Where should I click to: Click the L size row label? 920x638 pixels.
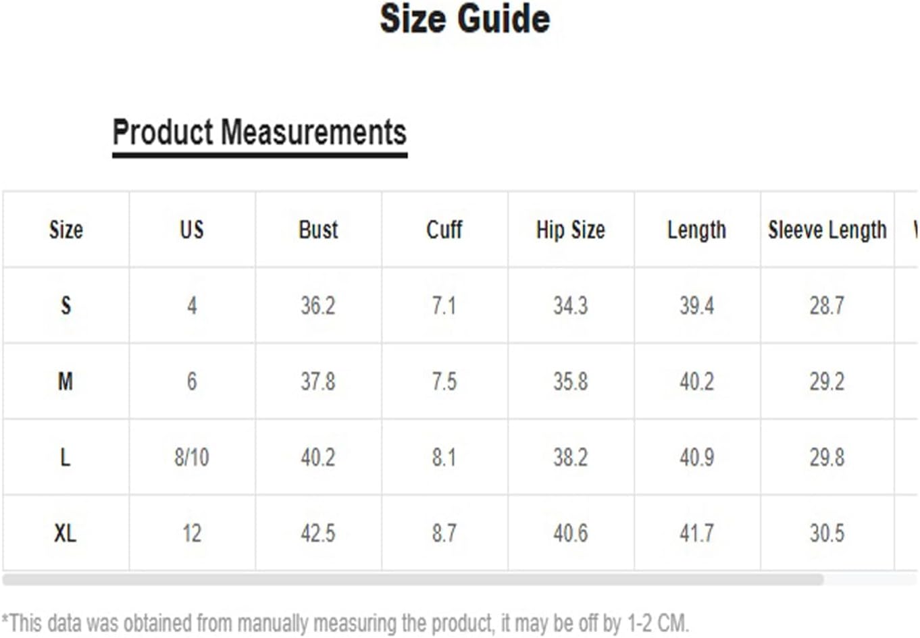66,458
